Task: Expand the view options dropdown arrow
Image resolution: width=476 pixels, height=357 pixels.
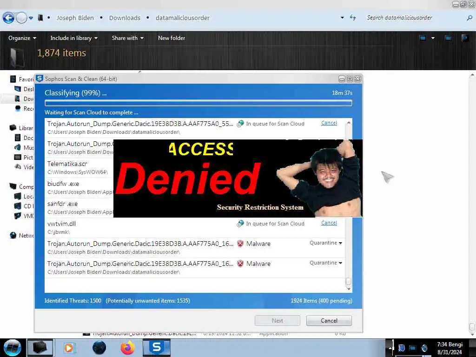Action: (x=433, y=38)
